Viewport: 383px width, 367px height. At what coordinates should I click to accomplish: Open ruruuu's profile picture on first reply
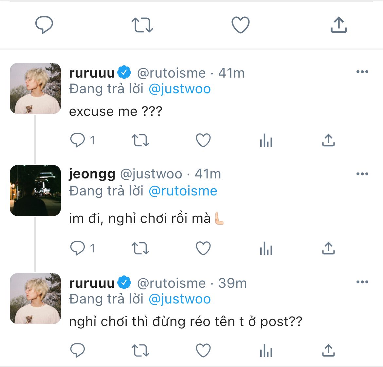pyautogui.click(x=35, y=88)
